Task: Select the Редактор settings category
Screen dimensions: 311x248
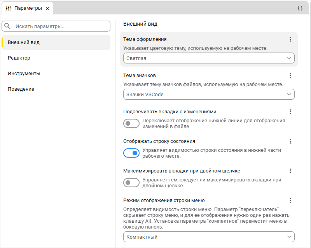Action: coord(19,58)
